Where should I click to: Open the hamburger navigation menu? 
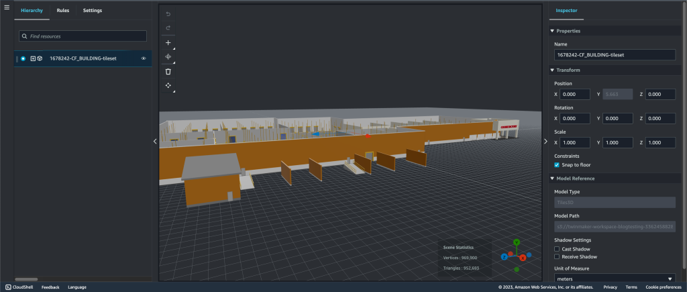click(7, 7)
